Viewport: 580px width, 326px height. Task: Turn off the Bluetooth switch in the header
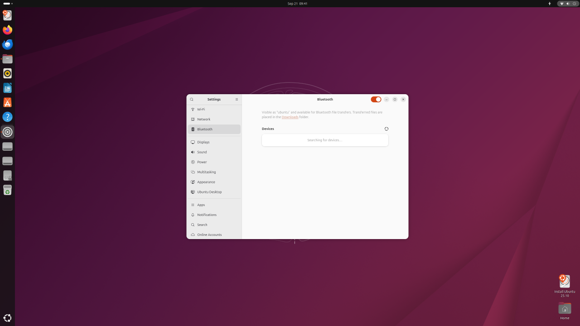pos(376,99)
